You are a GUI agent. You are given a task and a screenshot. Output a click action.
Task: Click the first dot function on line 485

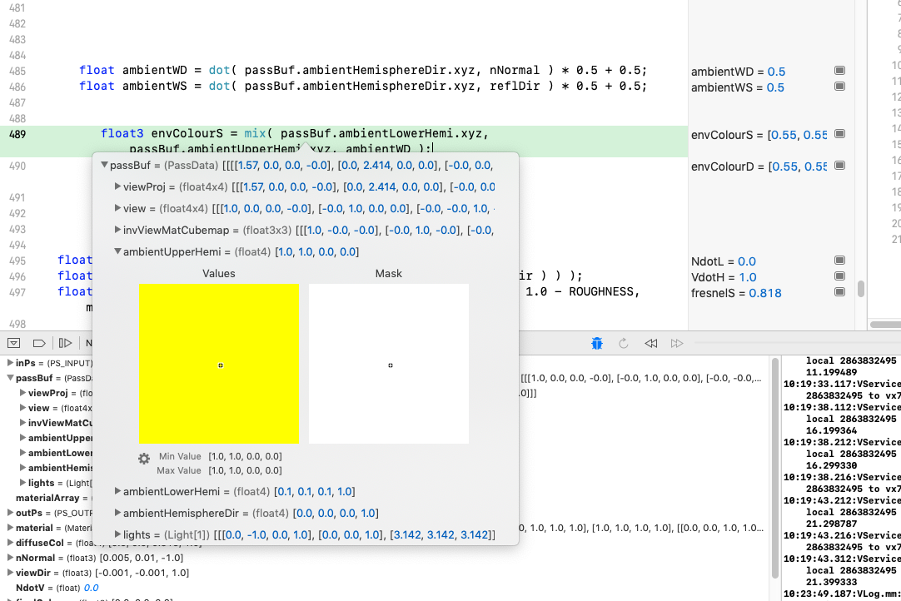point(219,70)
